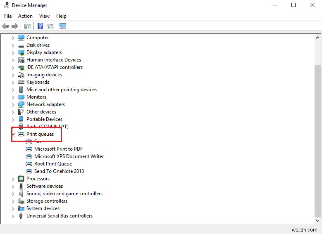Click the Print queues printer icon
The width and height of the screenshot is (322, 234).
21,134
